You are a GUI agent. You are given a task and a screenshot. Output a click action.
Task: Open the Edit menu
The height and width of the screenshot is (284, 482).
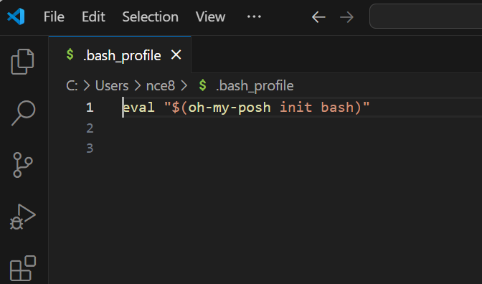(x=93, y=16)
